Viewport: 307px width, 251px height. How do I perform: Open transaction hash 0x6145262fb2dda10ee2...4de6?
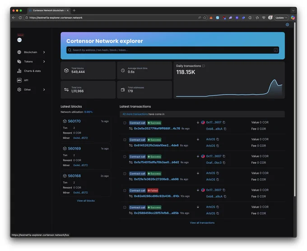coord(156,145)
